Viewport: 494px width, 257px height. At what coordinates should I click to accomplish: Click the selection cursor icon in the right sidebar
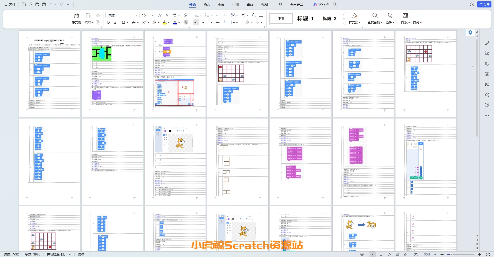(x=487, y=53)
